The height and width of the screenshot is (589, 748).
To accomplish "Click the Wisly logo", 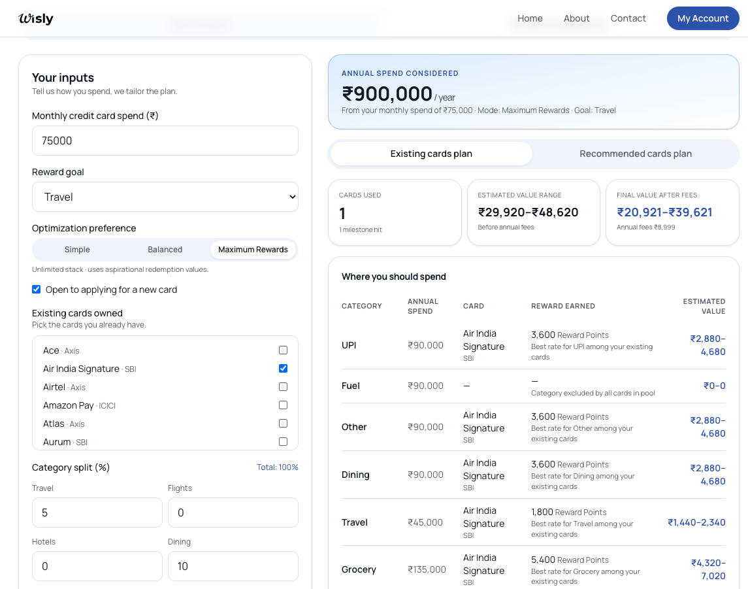I will 36,18.
